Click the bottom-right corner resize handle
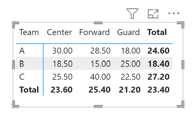The height and width of the screenshot is (122, 195). [x=181, y=104]
